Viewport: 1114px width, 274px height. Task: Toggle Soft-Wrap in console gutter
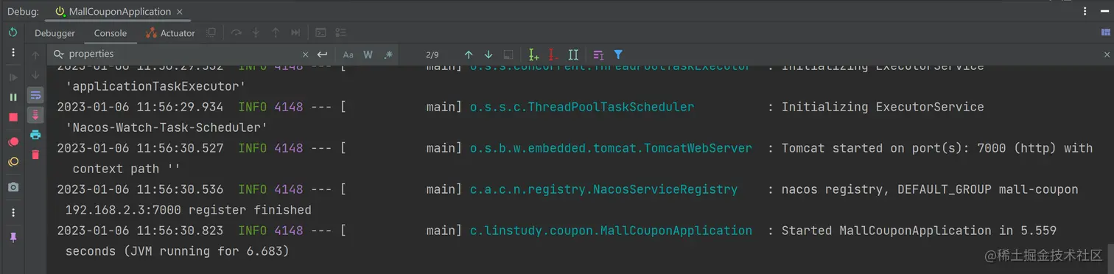(x=35, y=95)
